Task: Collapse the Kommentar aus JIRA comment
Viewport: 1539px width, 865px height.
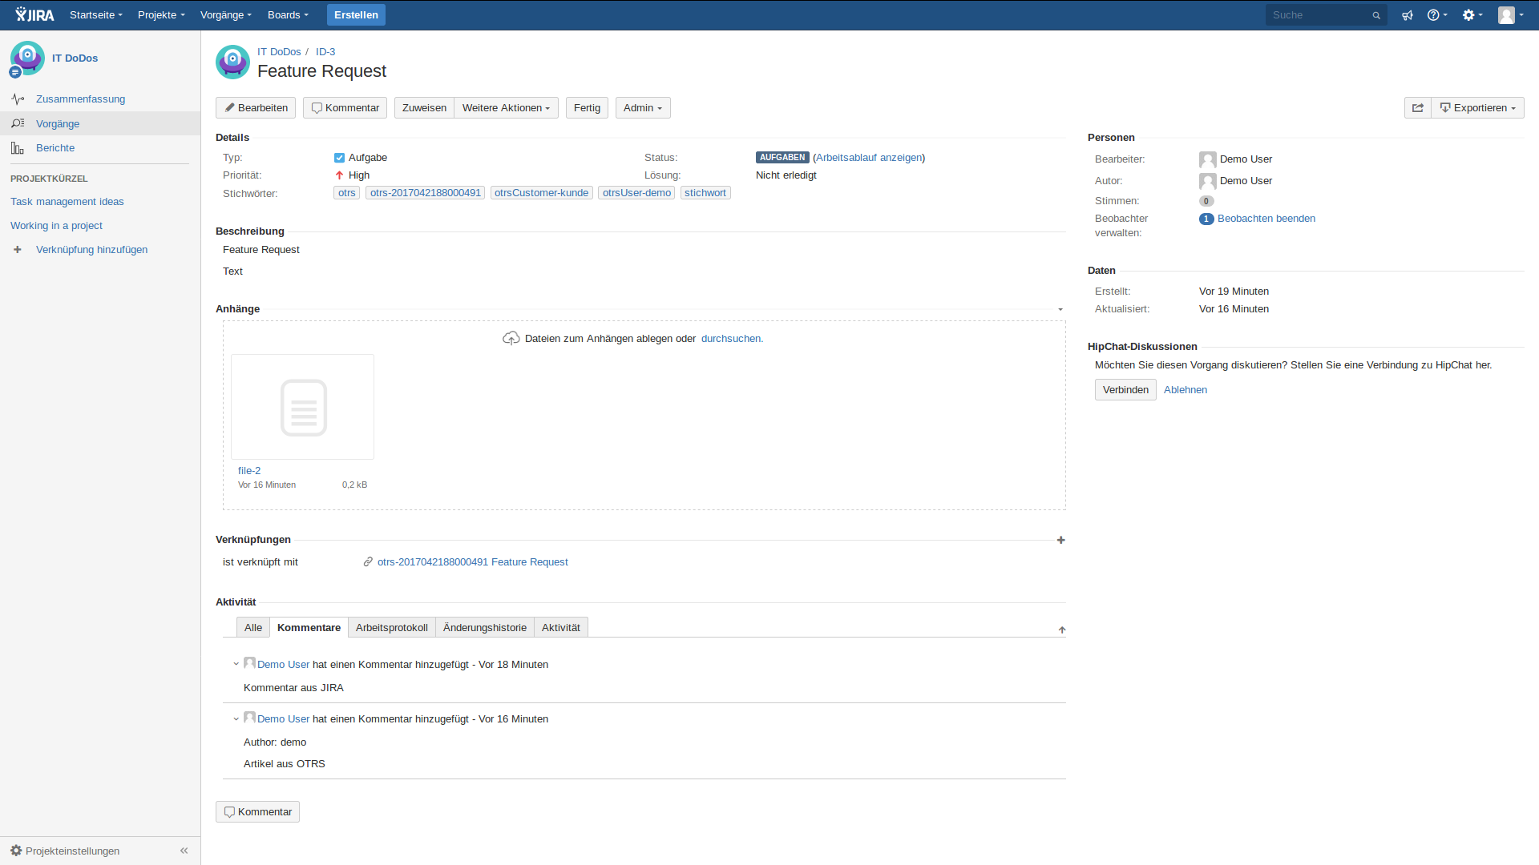Action: [x=236, y=664]
